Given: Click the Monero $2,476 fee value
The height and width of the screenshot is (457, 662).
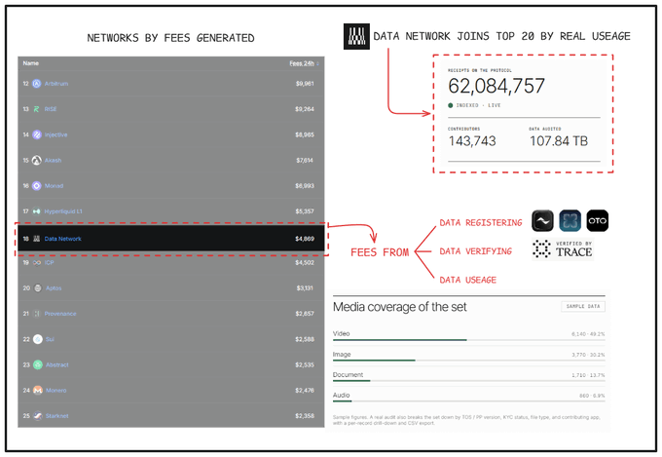Looking at the screenshot, I should (305, 390).
